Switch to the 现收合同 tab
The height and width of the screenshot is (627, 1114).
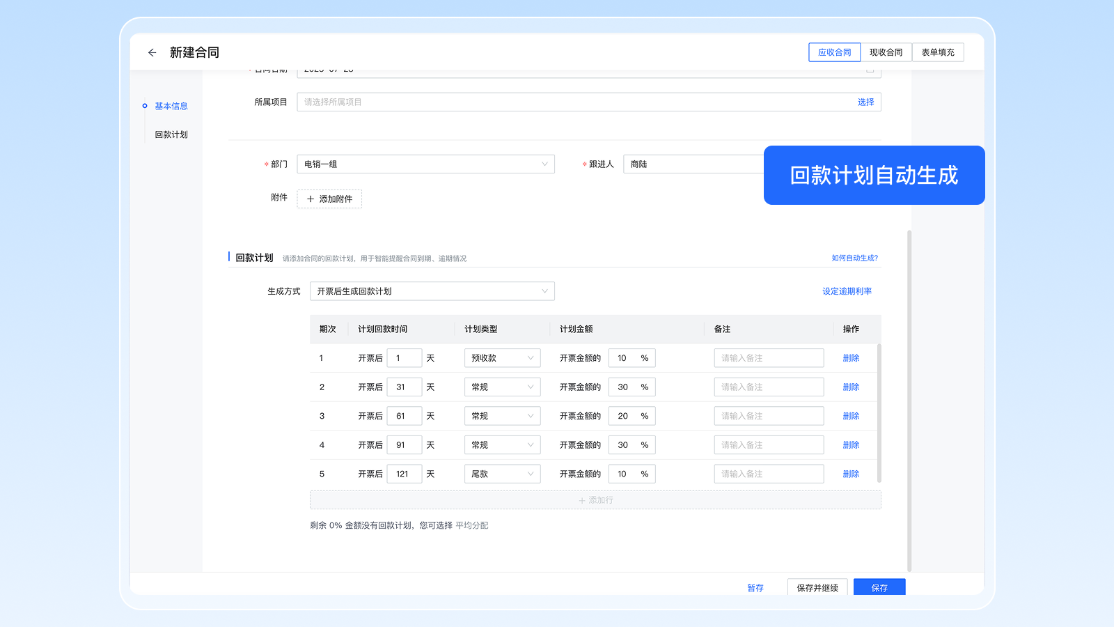tap(886, 52)
